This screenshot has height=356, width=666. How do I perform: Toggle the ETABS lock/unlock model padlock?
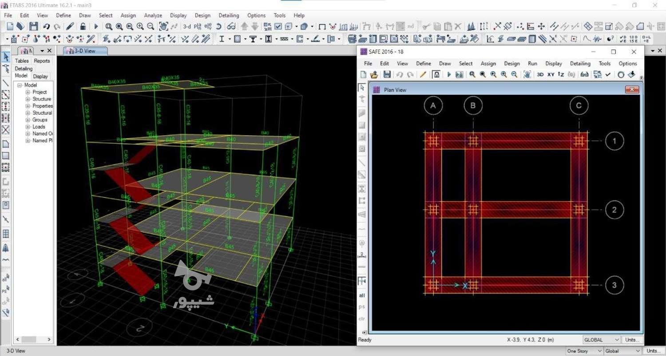[x=83, y=27]
